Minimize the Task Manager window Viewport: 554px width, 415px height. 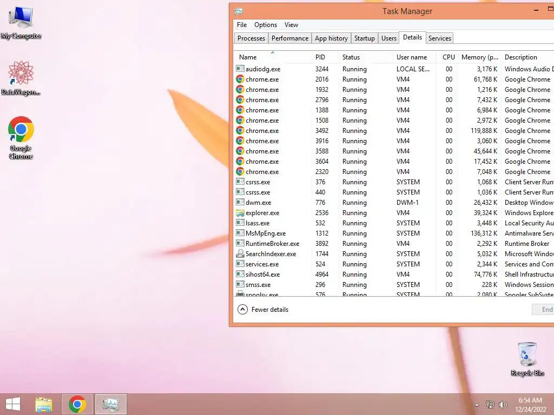536,11
